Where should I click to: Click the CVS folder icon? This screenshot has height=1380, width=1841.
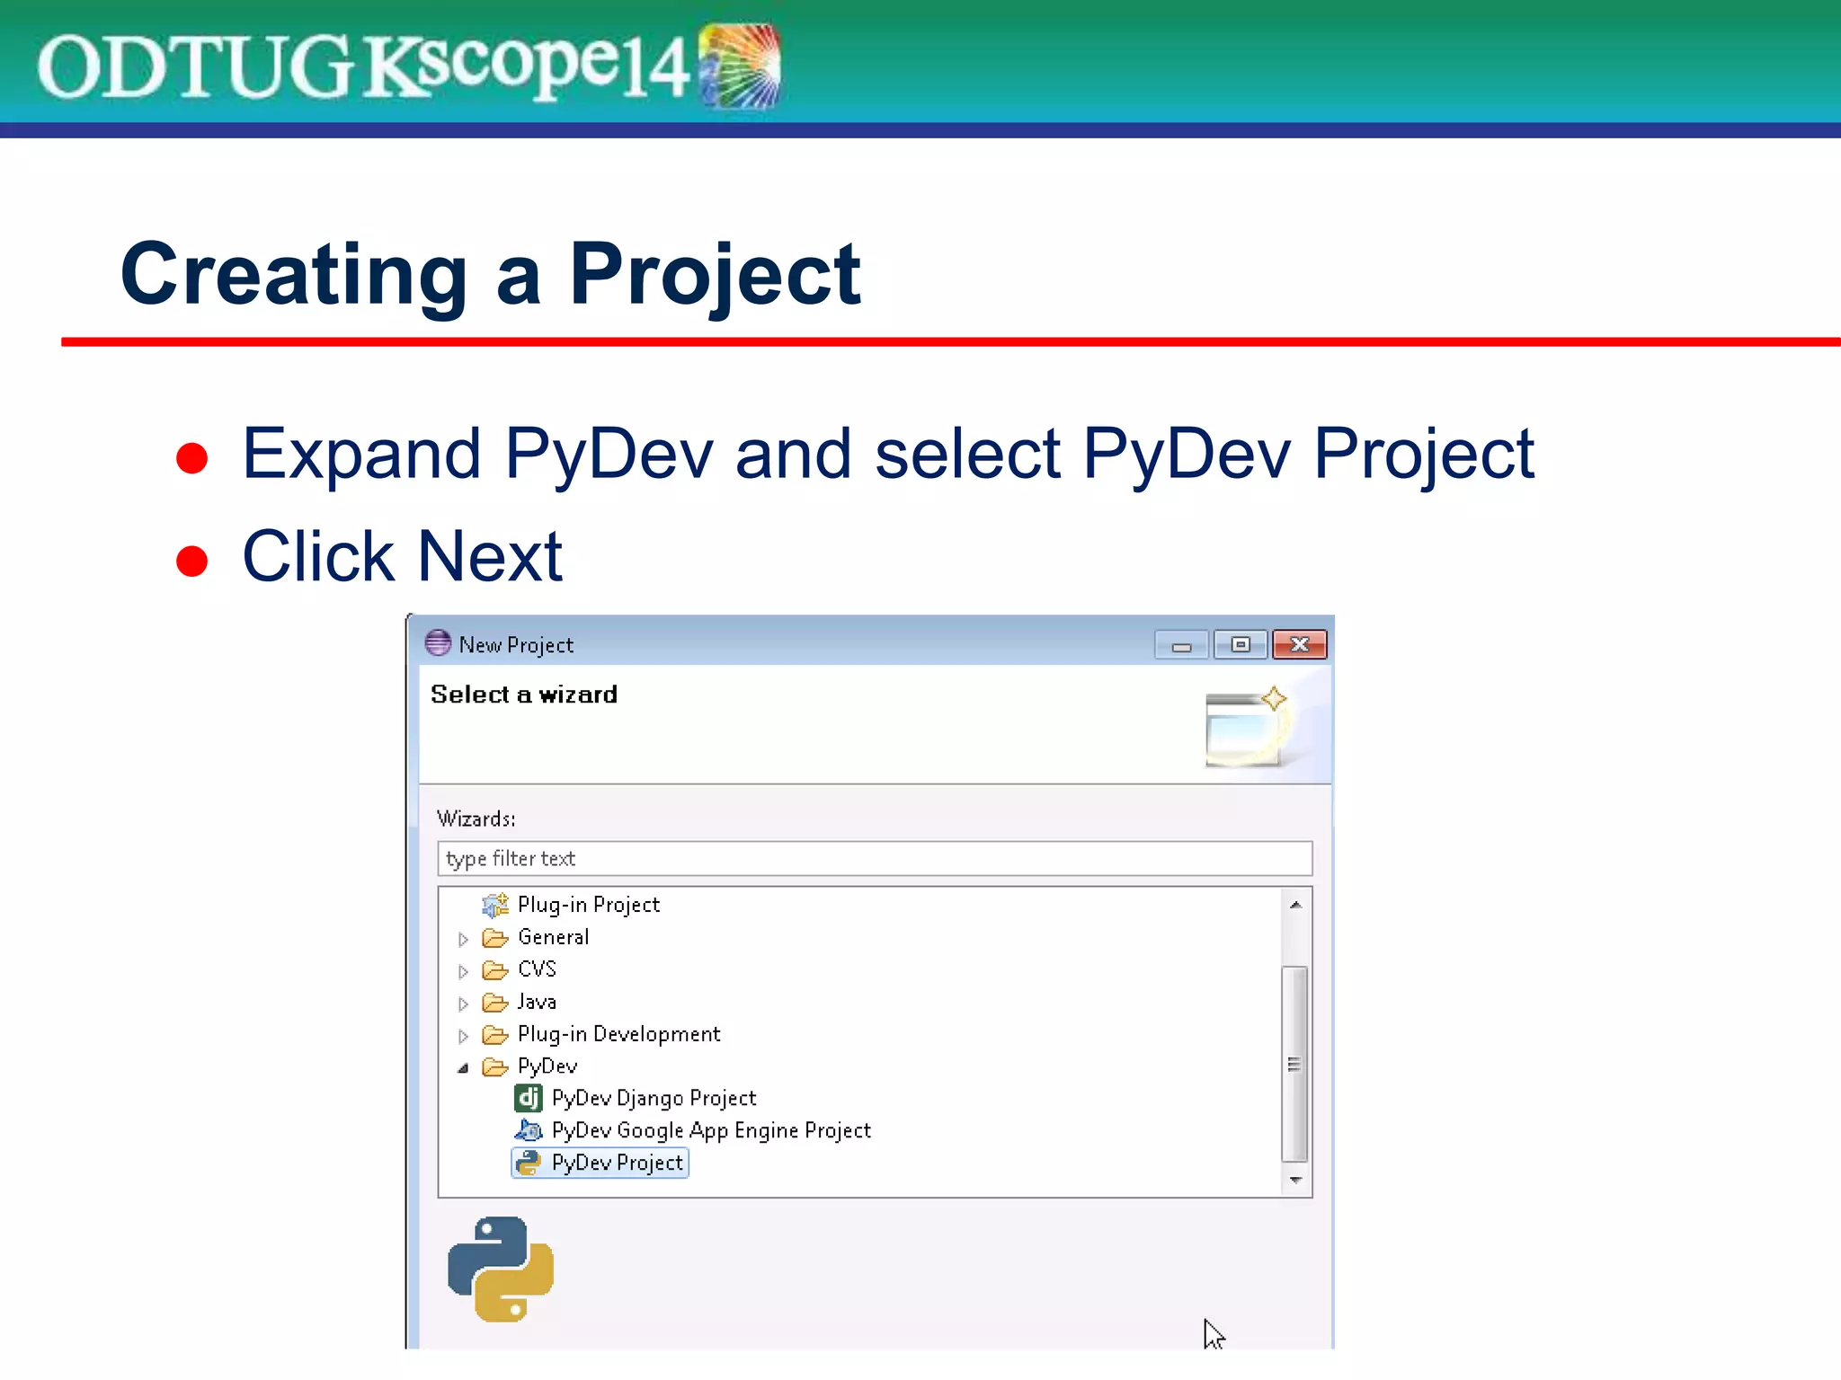(x=495, y=970)
